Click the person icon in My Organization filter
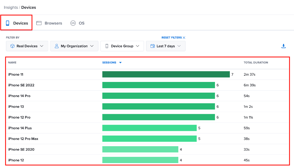 coord(57,46)
